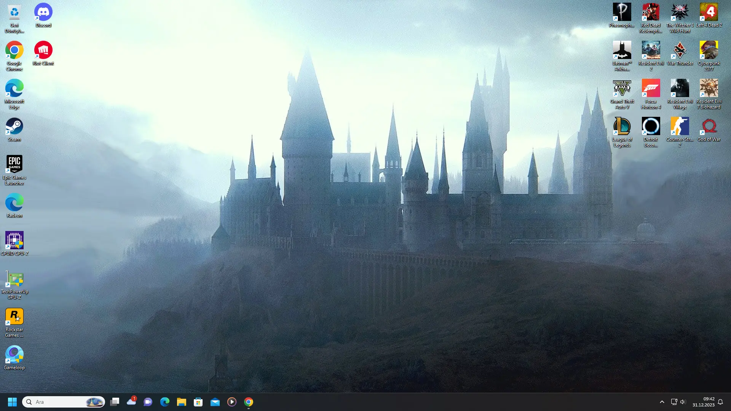Open the CPUID CPU-Z shortcut

point(14,244)
